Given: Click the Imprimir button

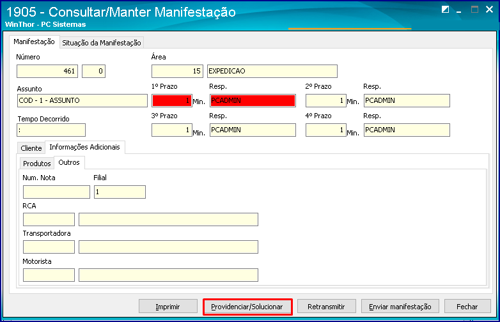Looking at the screenshot, I should click(x=168, y=307).
